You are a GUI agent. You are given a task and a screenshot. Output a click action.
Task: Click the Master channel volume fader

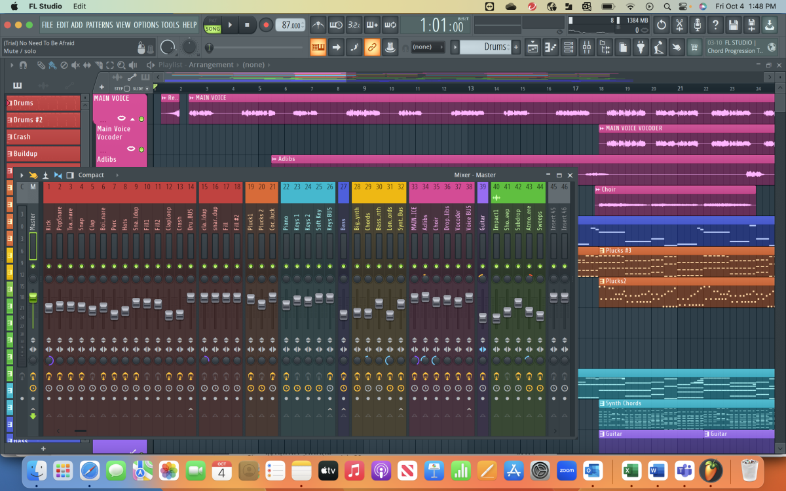[33, 297]
